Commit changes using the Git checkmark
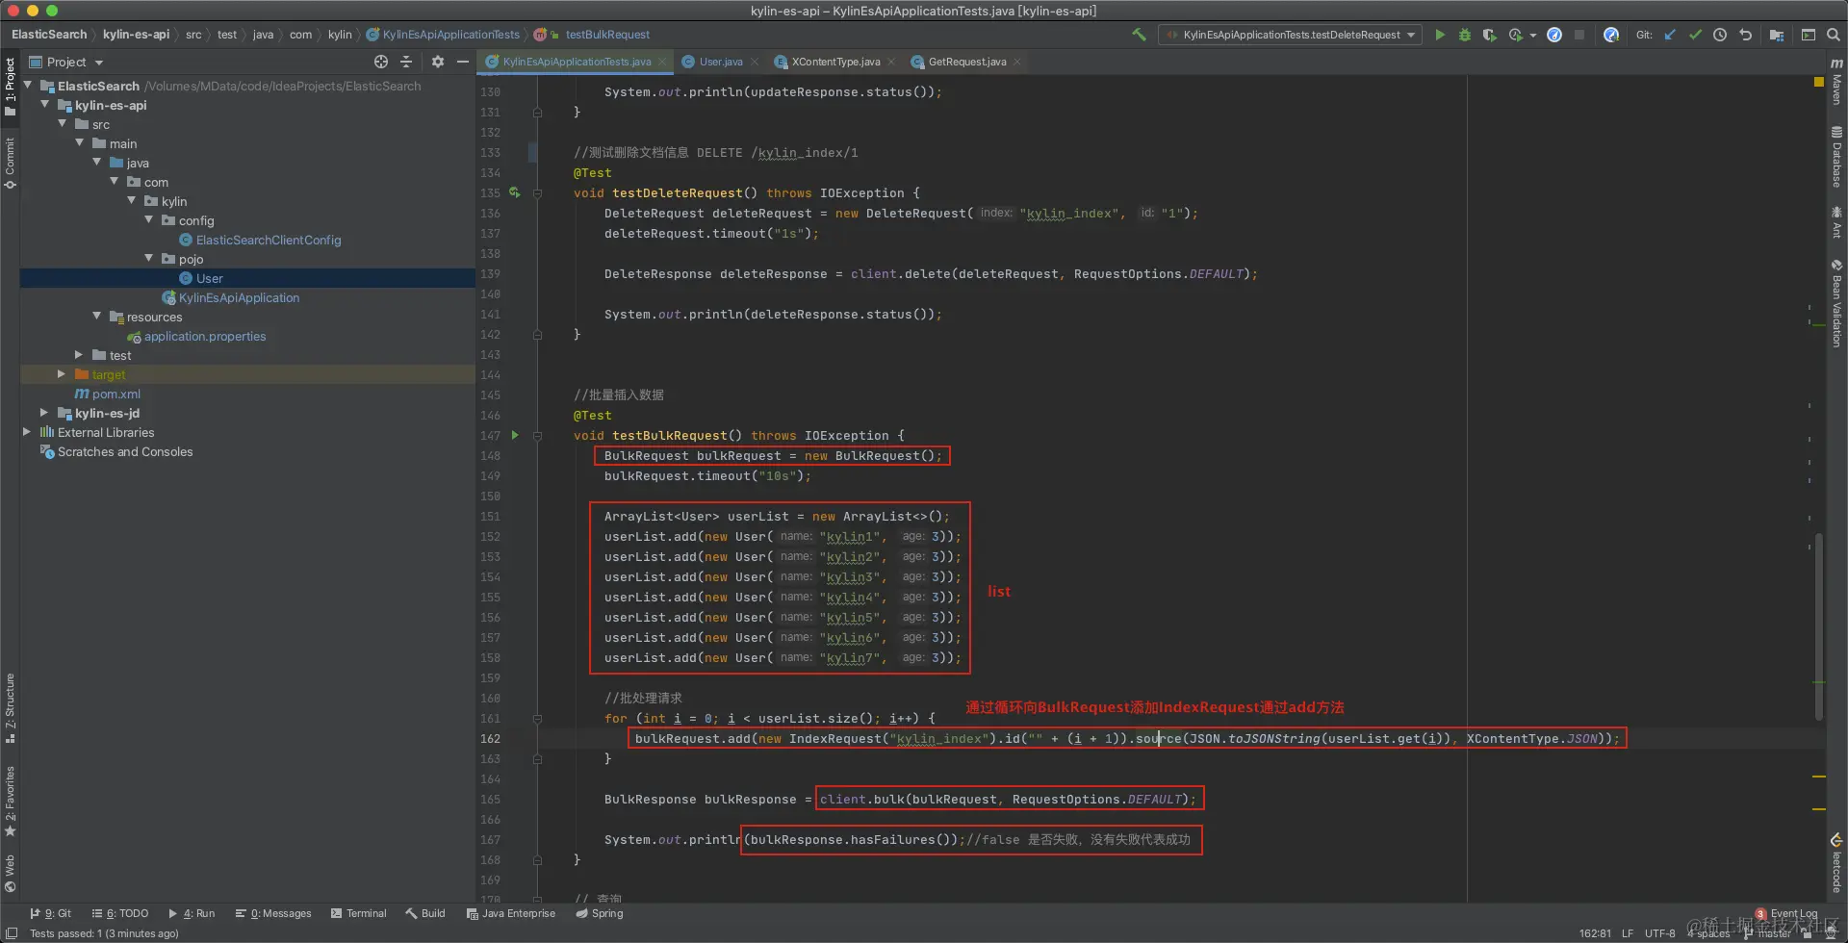Screen dimensions: 1848x943 pyautogui.click(x=1695, y=35)
